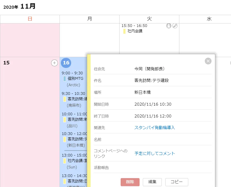Close the event detail popup
The height and width of the screenshot is (187, 231).
click(x=208, y=61)
